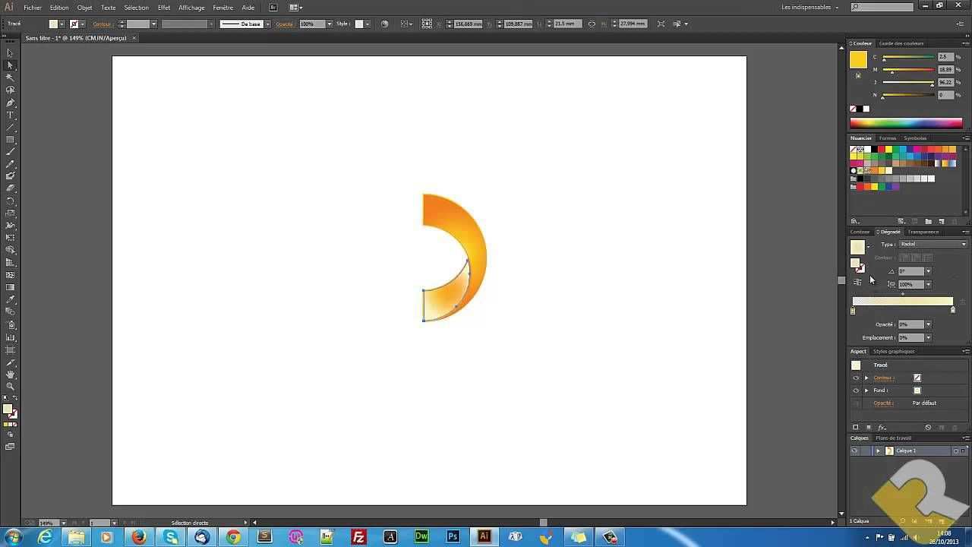Toggle visibility of Contour in Aspect panel
This screenshot has width=972, height=547.
coord(856,378)
